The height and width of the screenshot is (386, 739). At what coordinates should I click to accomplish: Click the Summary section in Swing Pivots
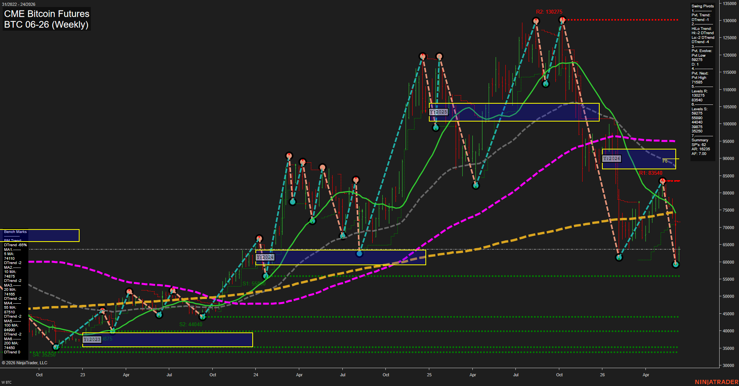[700, 140]
